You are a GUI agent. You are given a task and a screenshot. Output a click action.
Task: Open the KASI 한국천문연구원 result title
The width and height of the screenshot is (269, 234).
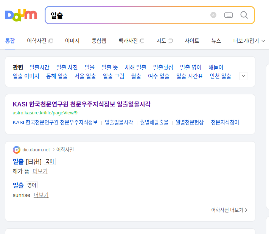pos(82,104)
